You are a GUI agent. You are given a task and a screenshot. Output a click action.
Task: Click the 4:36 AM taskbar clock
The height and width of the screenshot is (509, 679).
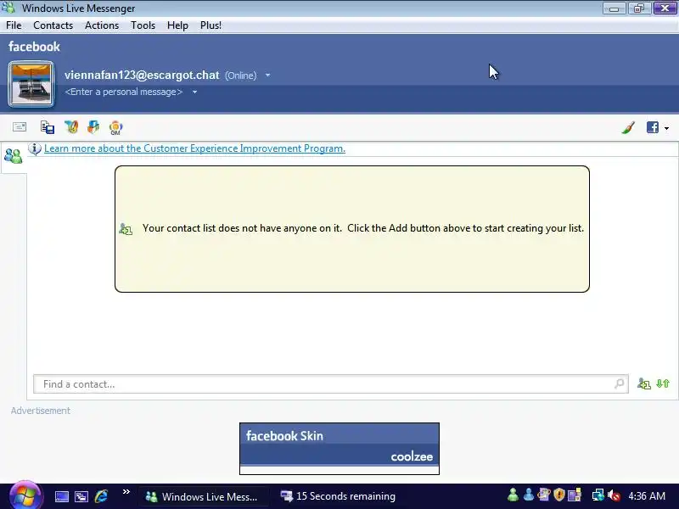pyautogui.click(x=647, y=496)
